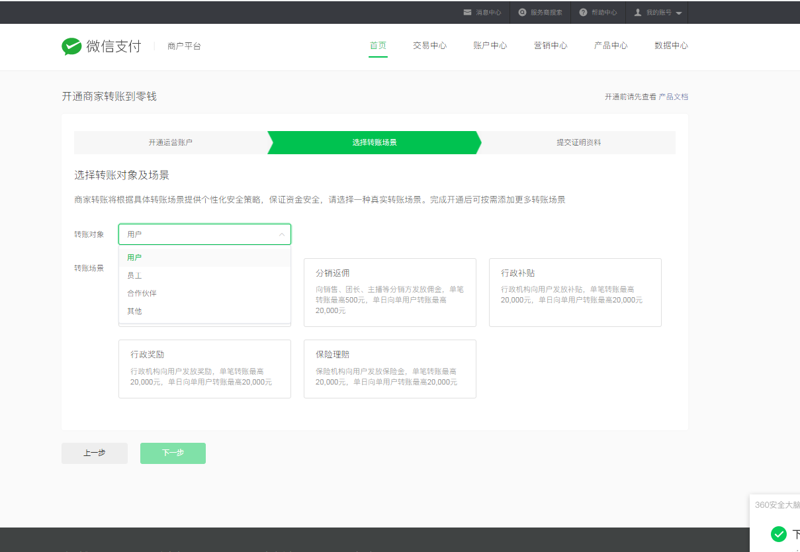Open the 产品文档 link
800x552 pixels.
click(673, 97)
